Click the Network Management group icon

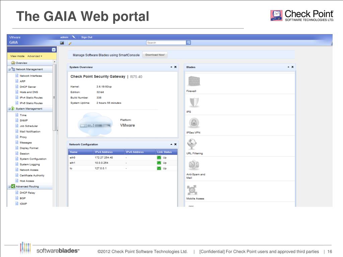click(13, 69)
